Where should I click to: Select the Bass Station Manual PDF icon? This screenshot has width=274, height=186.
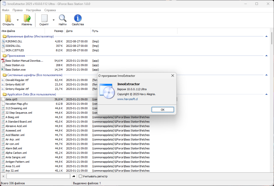point(3,60)
